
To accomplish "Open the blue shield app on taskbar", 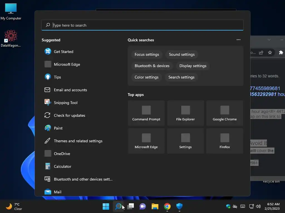I will click(180, 206).
